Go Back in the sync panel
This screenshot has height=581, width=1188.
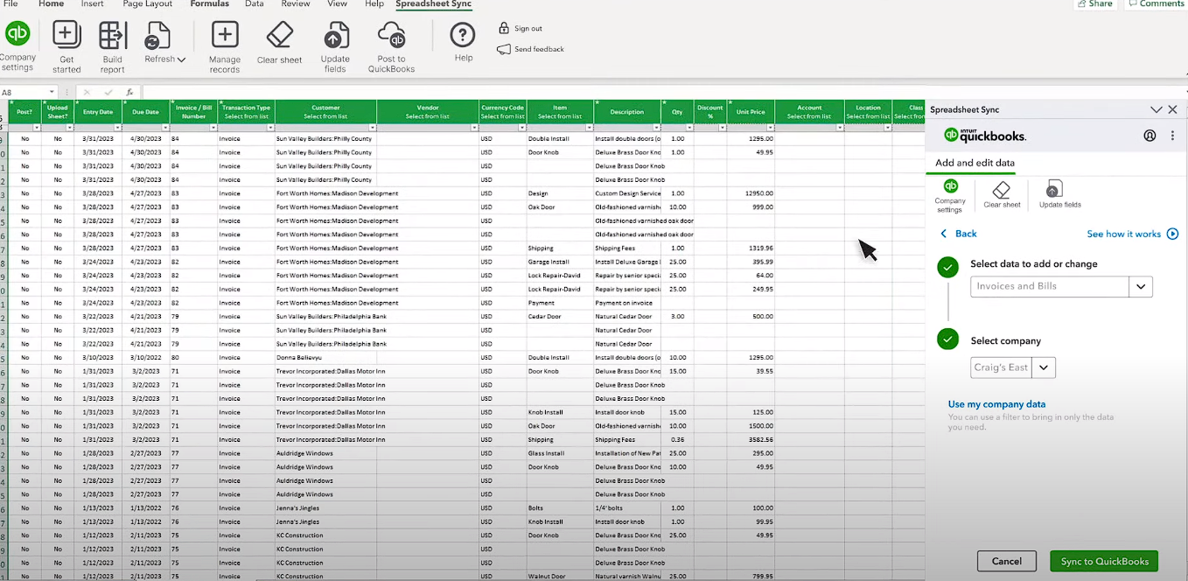coord(959,234)
